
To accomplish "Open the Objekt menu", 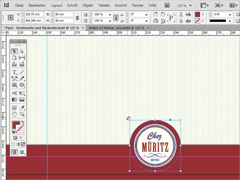I will point(88,5).
